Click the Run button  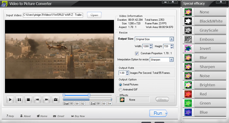(158, 113)
